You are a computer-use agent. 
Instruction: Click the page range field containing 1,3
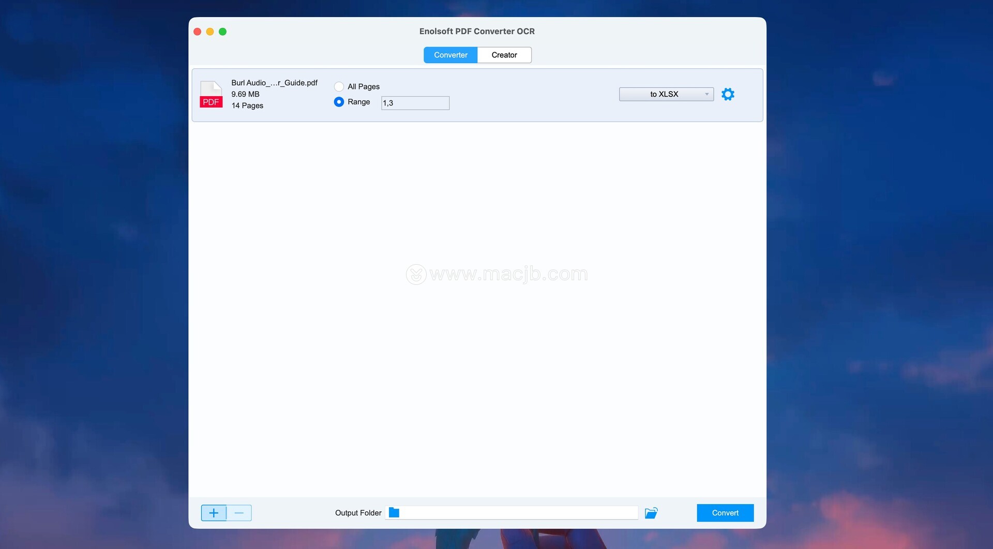point(415,103)
